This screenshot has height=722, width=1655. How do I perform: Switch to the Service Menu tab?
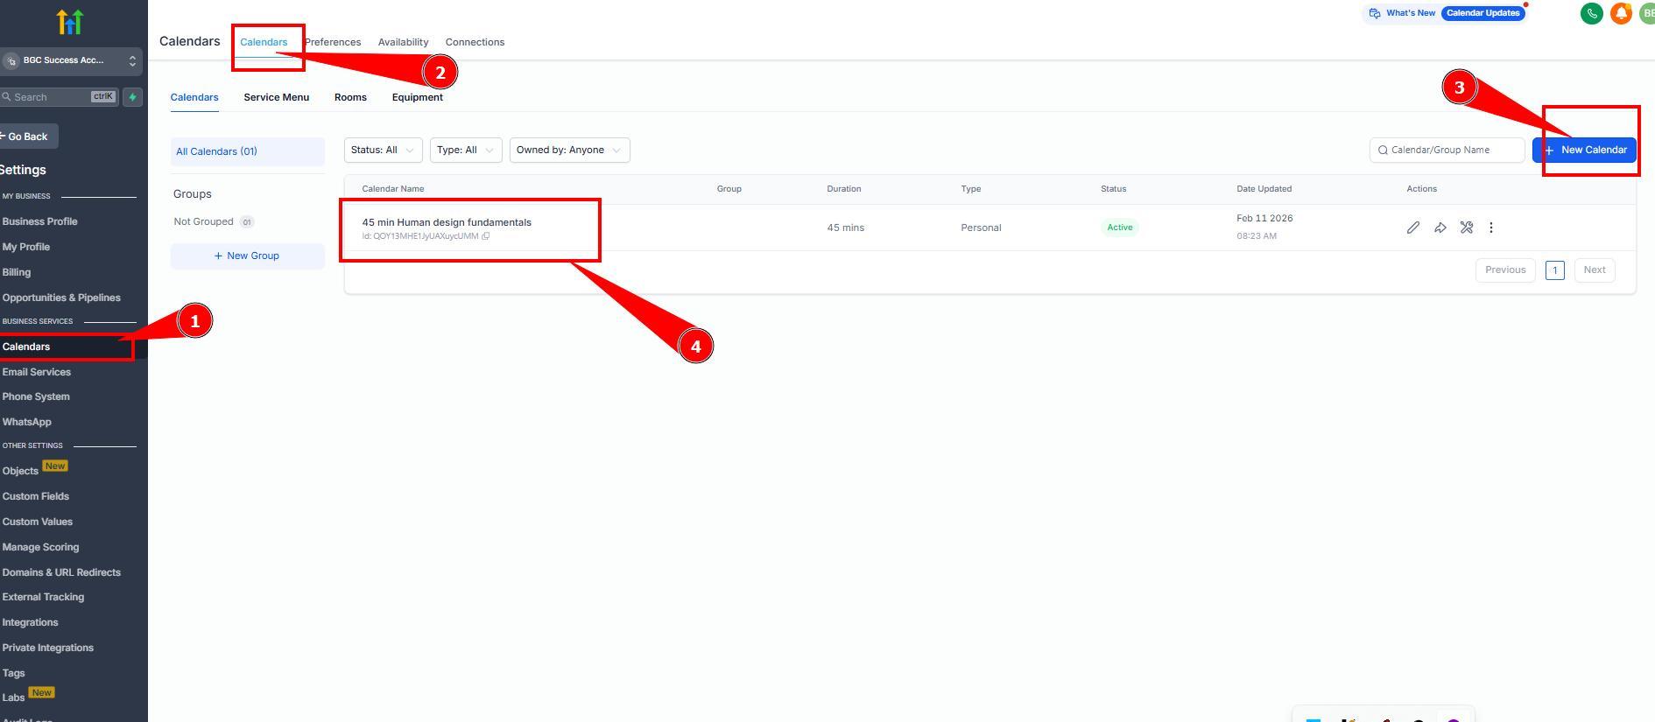click(x=276, y=97)
